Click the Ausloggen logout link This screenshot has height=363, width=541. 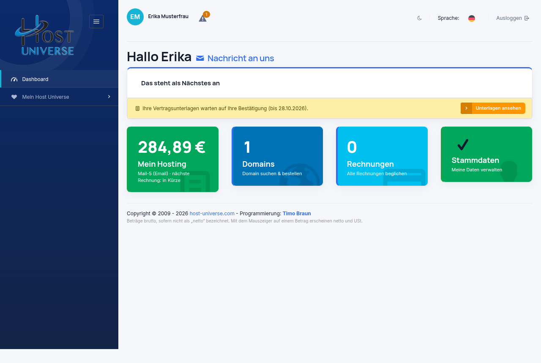[513, 18]
